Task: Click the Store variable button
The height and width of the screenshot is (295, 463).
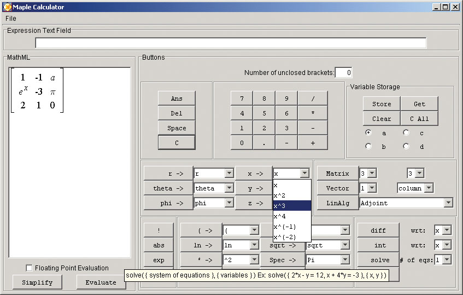Action: coord(382,104)
